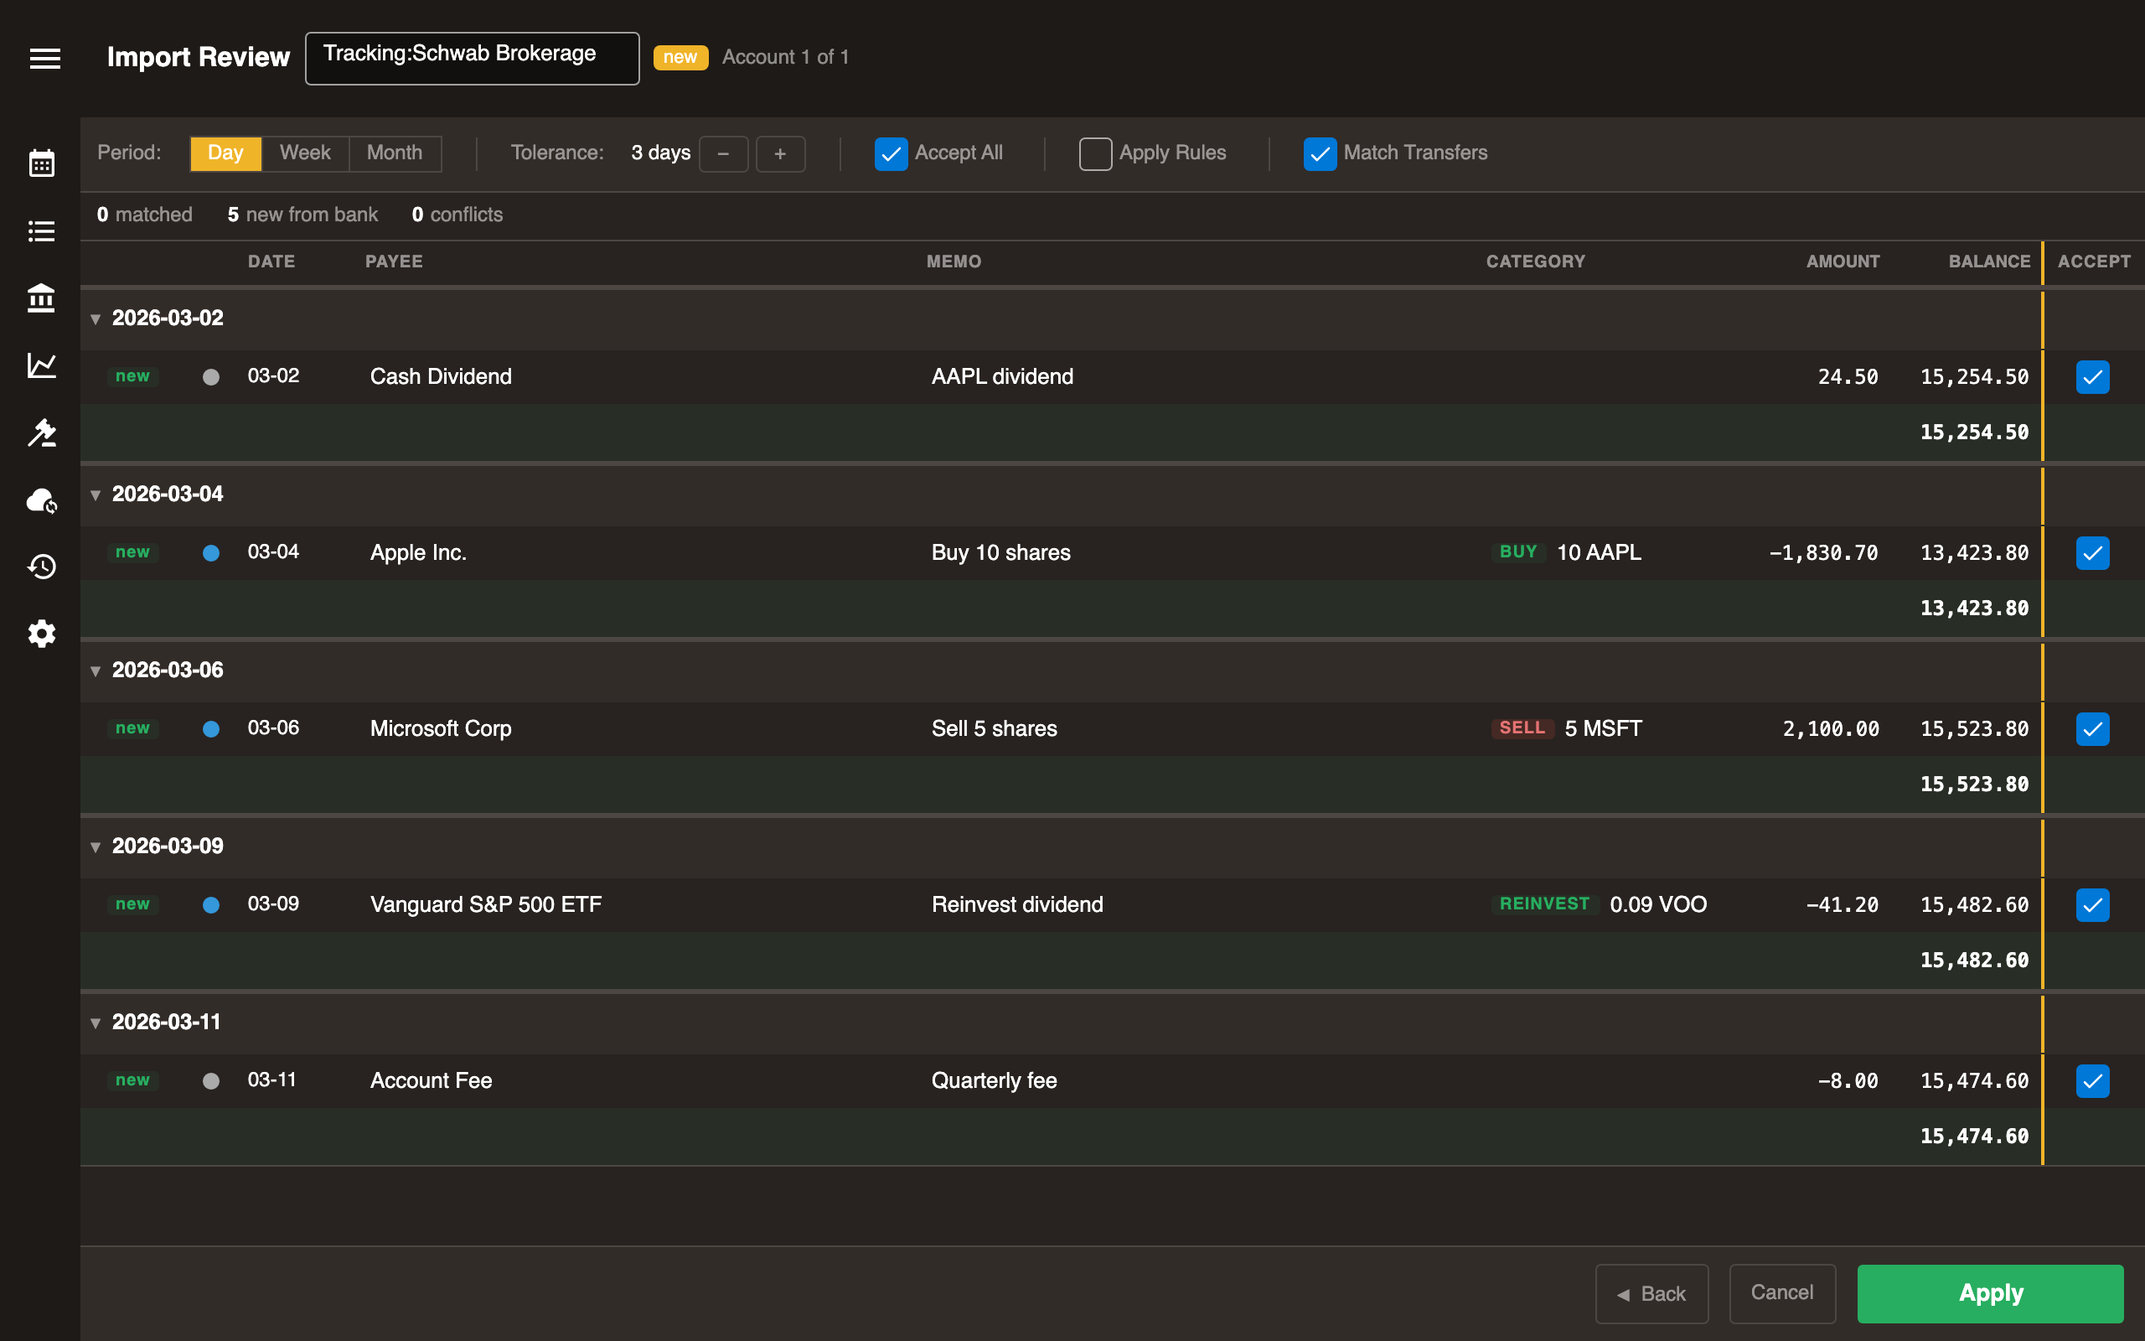This screenshot has height=1341, width=2145.
Task: Collapse the 2026-03-09 group
Action: (x=96, y=847)
